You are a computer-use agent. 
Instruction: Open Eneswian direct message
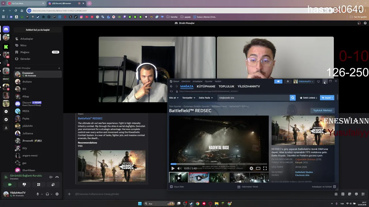[37, 74]
